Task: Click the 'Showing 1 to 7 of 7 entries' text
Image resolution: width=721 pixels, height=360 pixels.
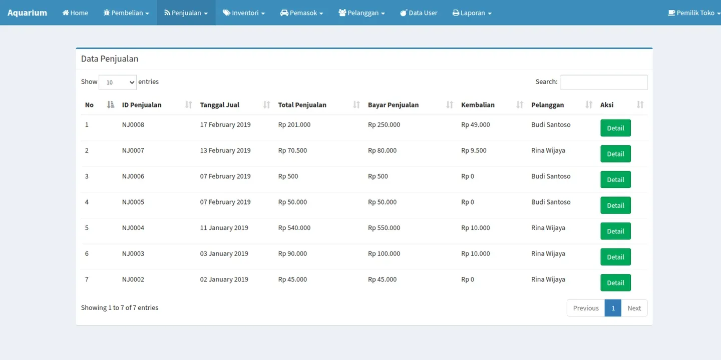Action: [x=120, y=307]
